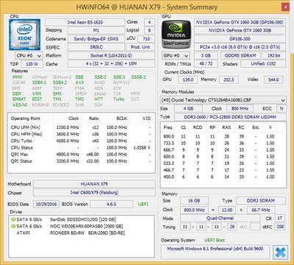The height and width of the screenshot is (265, 294).
Task: Click the Quad-Channel memory mode field
Action: (x=220, y=218)
